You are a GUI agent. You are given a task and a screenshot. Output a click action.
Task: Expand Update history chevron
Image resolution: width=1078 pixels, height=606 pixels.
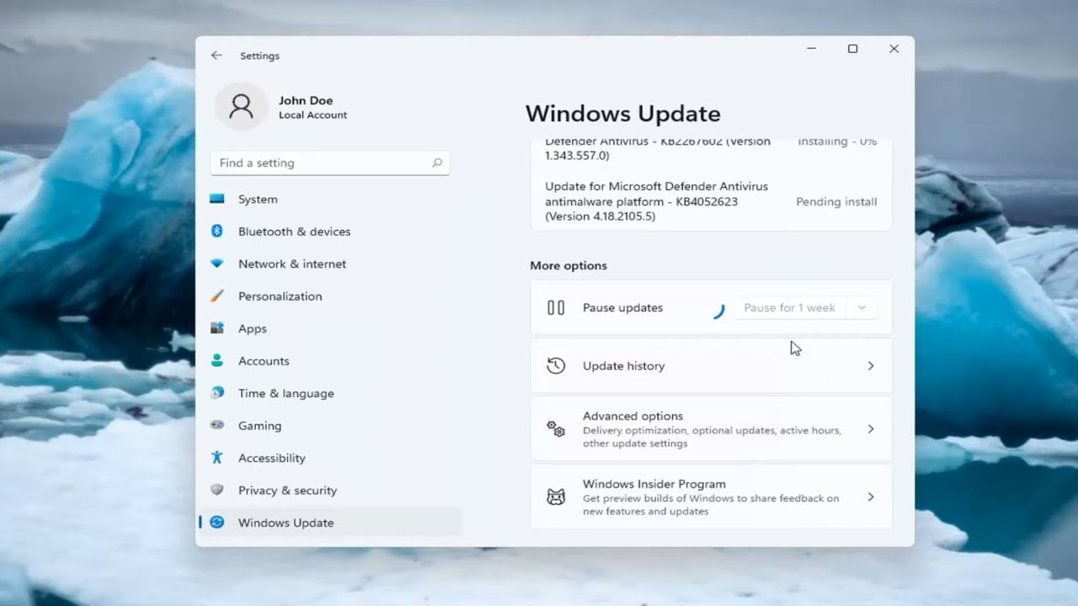(871, 366)
